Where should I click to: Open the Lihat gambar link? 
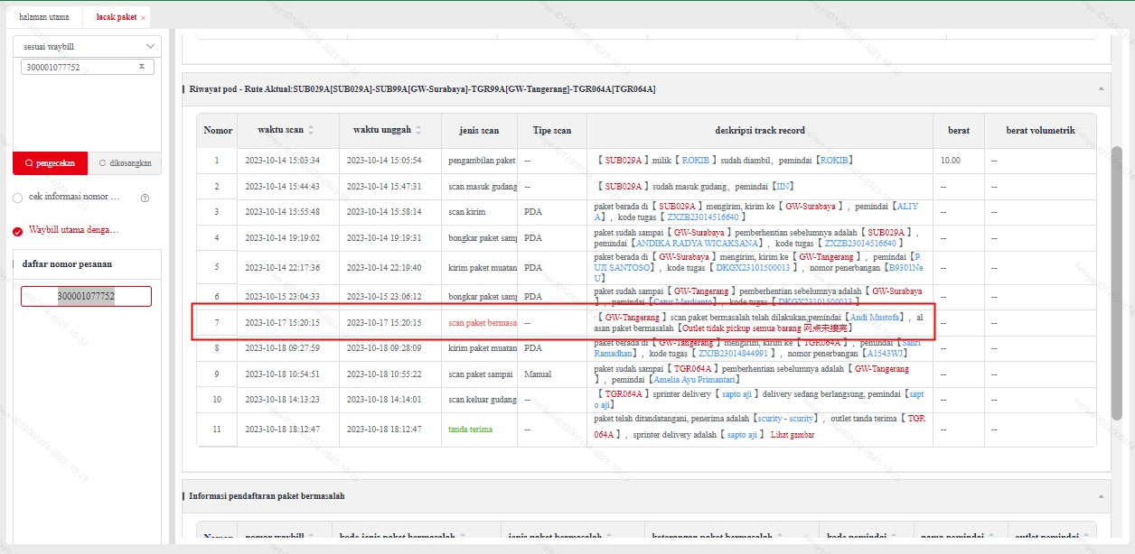[793, 435]
